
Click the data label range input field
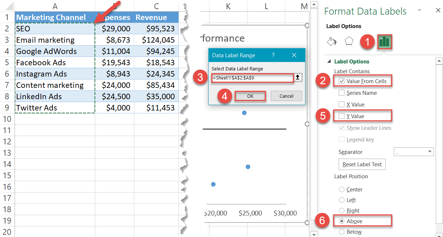coord(253,78)
